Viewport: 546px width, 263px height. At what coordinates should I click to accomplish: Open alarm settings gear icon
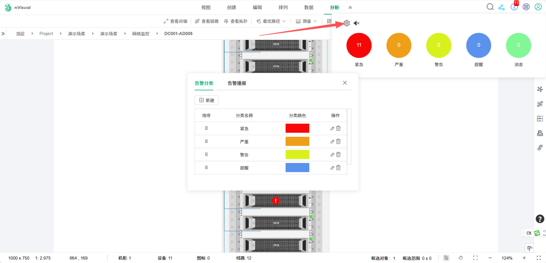(347, 23)
